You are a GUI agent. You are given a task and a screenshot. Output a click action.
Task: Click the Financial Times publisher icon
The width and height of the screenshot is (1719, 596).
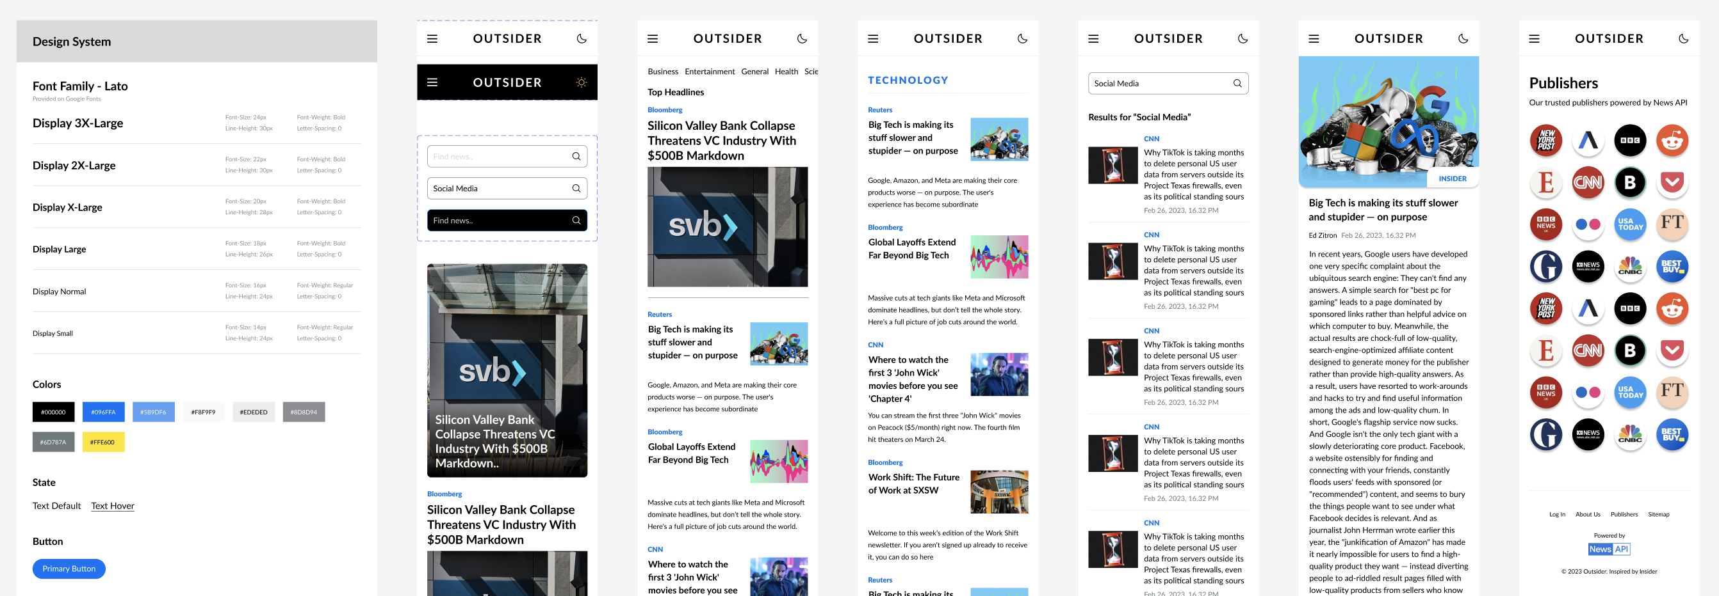coord(1672,224)
